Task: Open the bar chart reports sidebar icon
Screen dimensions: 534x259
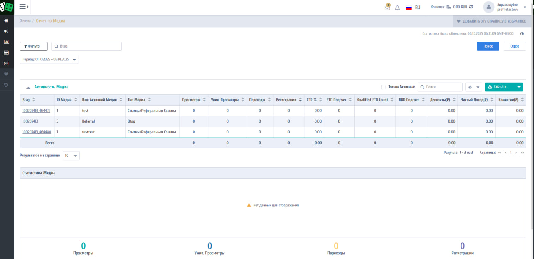Action: (6, 42)
